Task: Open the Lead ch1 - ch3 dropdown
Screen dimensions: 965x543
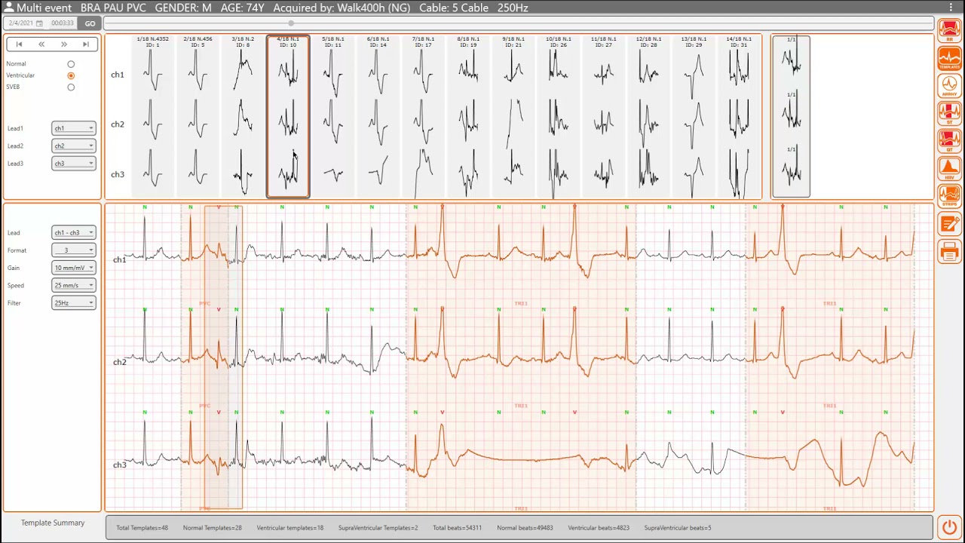Action: coord(73,232)
